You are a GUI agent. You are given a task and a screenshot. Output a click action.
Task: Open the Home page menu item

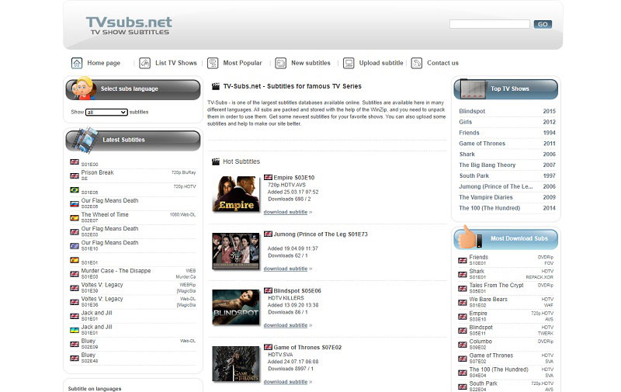point(103,63)
